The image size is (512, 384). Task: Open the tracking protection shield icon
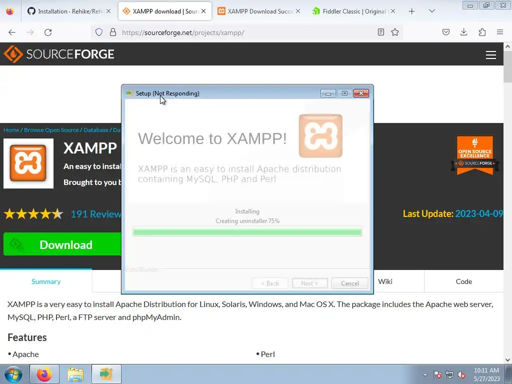pyautogui.click(x=99, y=32)
